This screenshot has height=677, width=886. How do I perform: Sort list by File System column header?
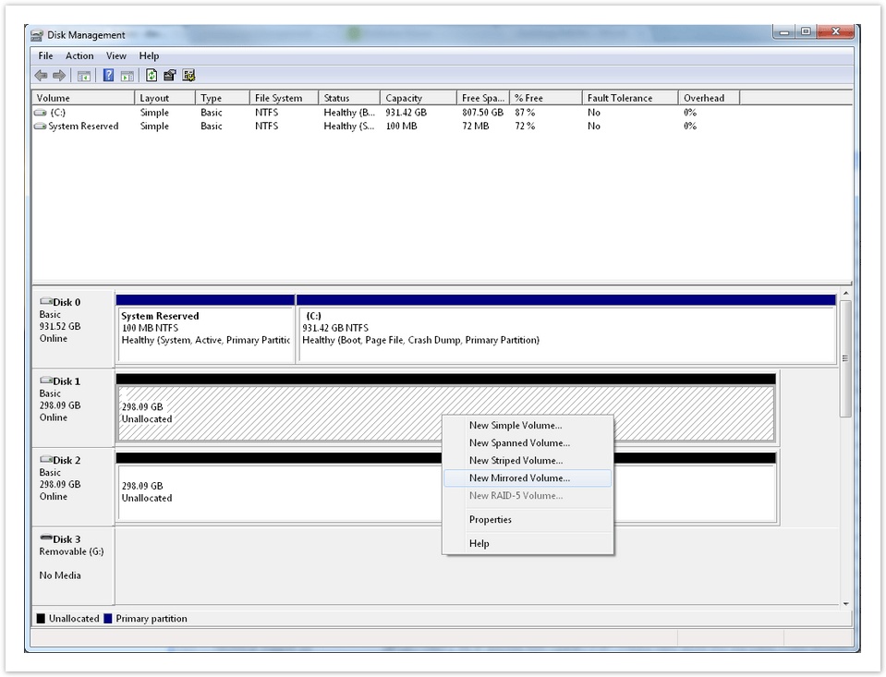(x=278, y=98)
